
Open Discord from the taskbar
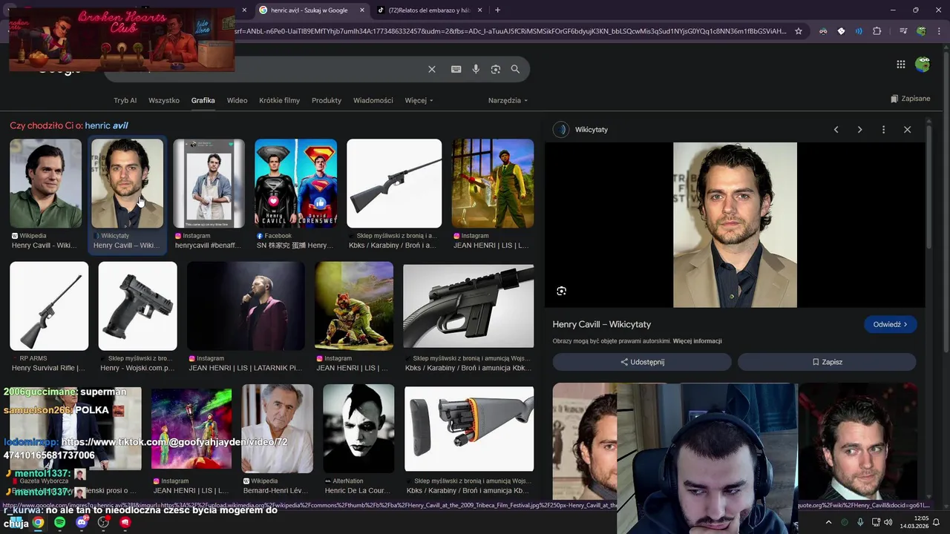82,522
